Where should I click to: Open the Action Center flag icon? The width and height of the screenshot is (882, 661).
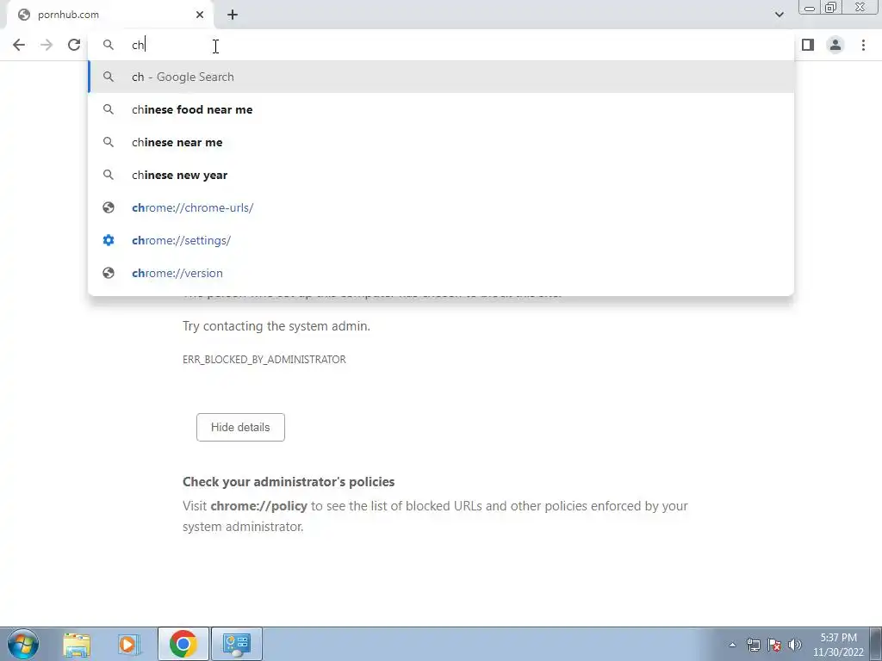(x=774, y=645)
